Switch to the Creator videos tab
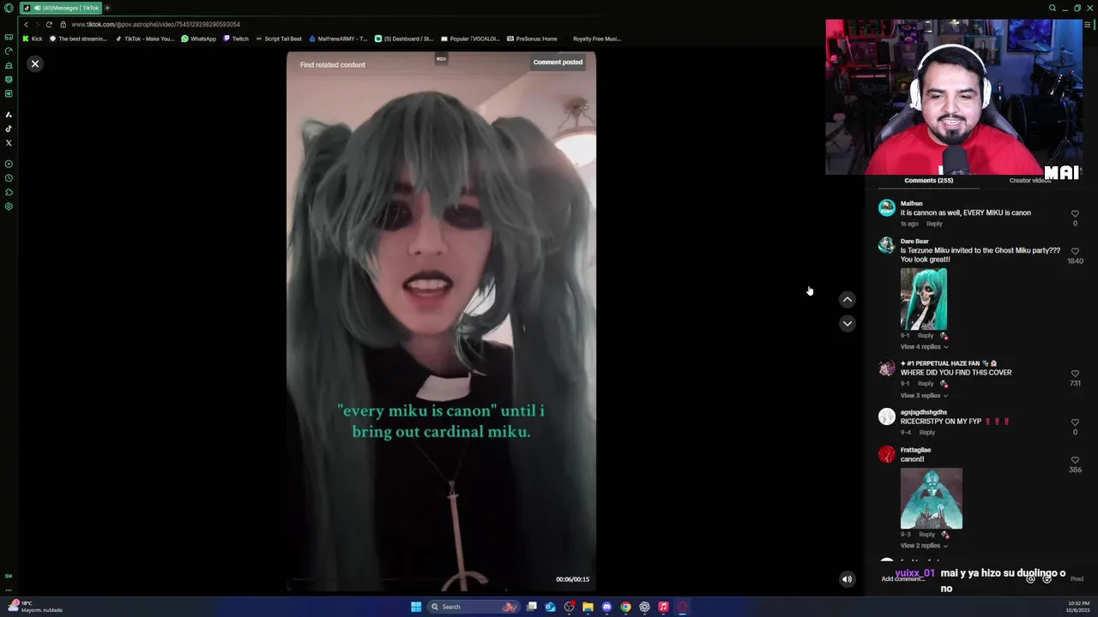 tap(1029, 180)
